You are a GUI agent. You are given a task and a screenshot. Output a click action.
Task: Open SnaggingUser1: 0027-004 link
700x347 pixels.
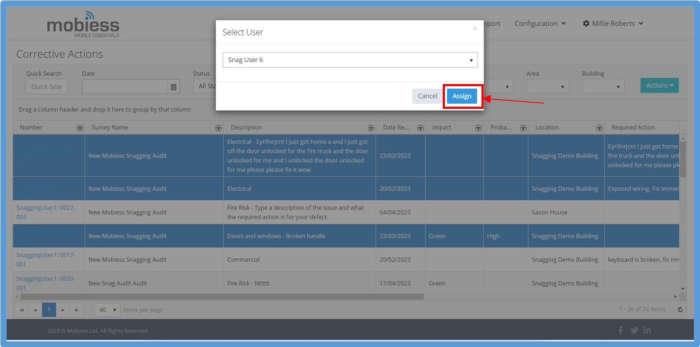pyautogui.click(x=46, y=212)
